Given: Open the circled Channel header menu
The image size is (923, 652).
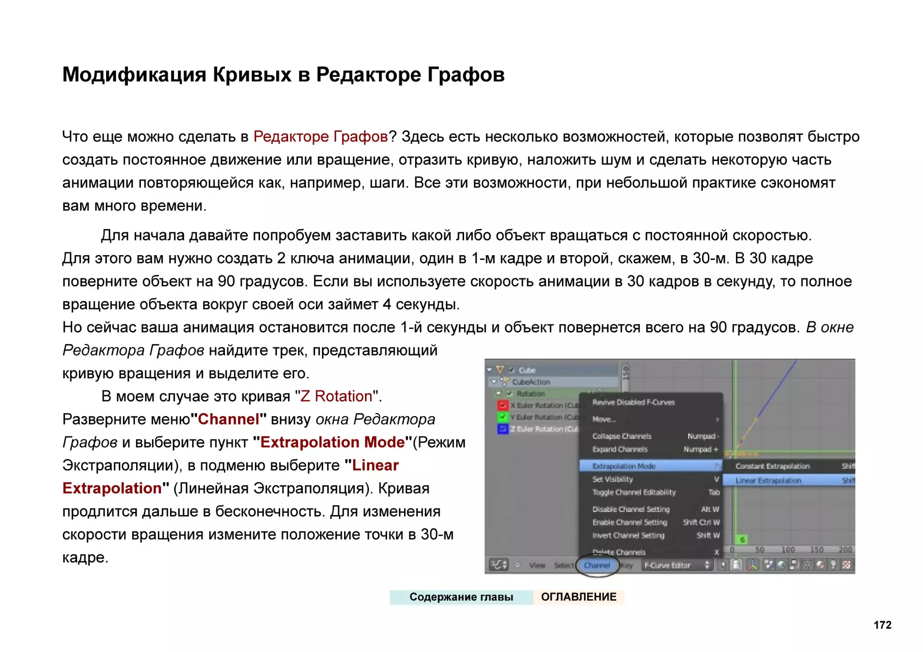Looking at the screenshot, I should pyautogui.click(x=597, y=566).
